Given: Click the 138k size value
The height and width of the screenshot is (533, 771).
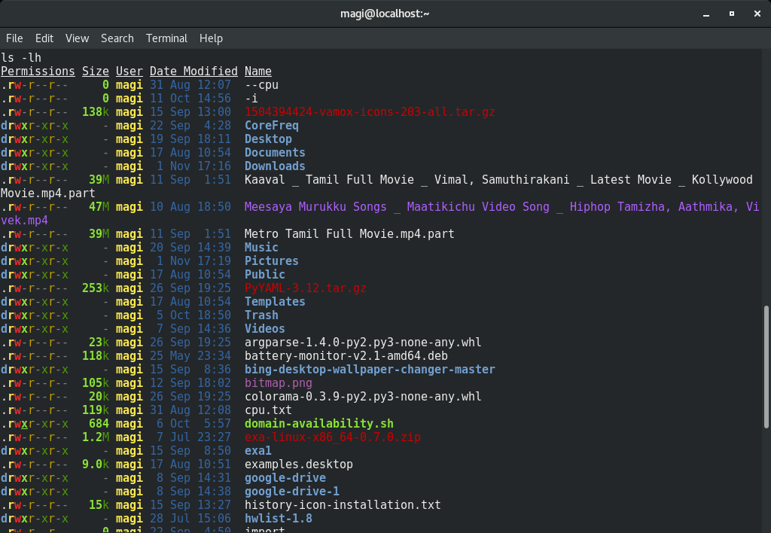Looking at the screenshot, I should 96,112.
